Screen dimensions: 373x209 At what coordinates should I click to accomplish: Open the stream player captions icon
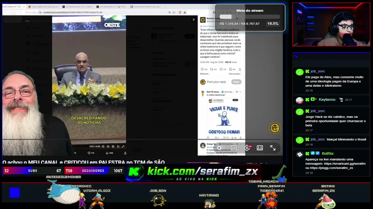tap(234, 148)
